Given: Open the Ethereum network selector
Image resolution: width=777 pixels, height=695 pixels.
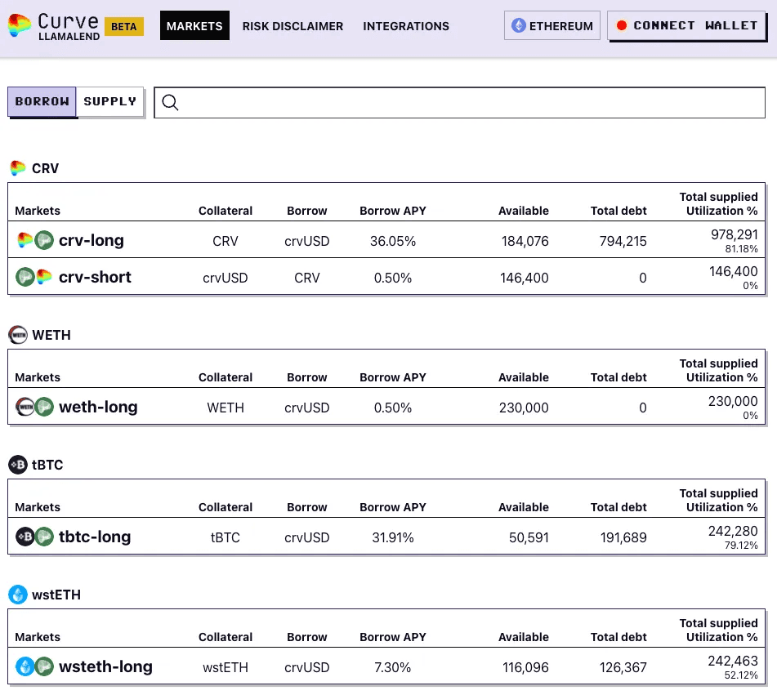Looking at the screenshot, I should [552, 26].
